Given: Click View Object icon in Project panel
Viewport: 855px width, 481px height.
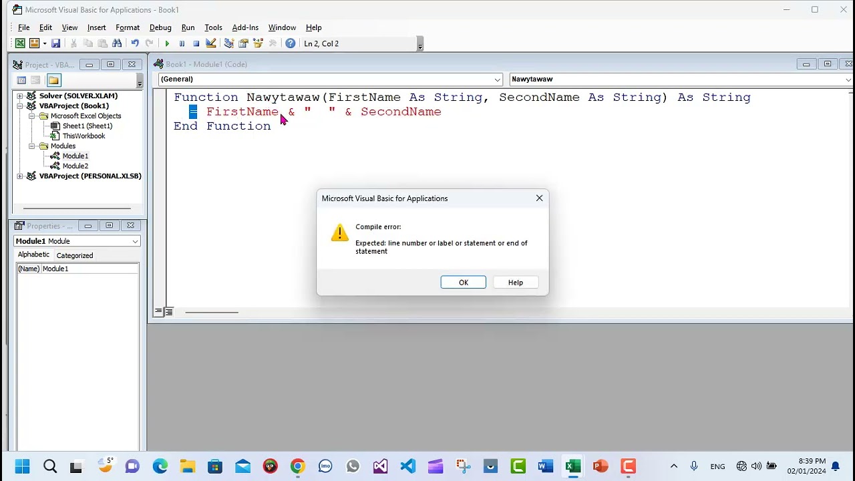Looking at the screenshot, I should 35,80.
